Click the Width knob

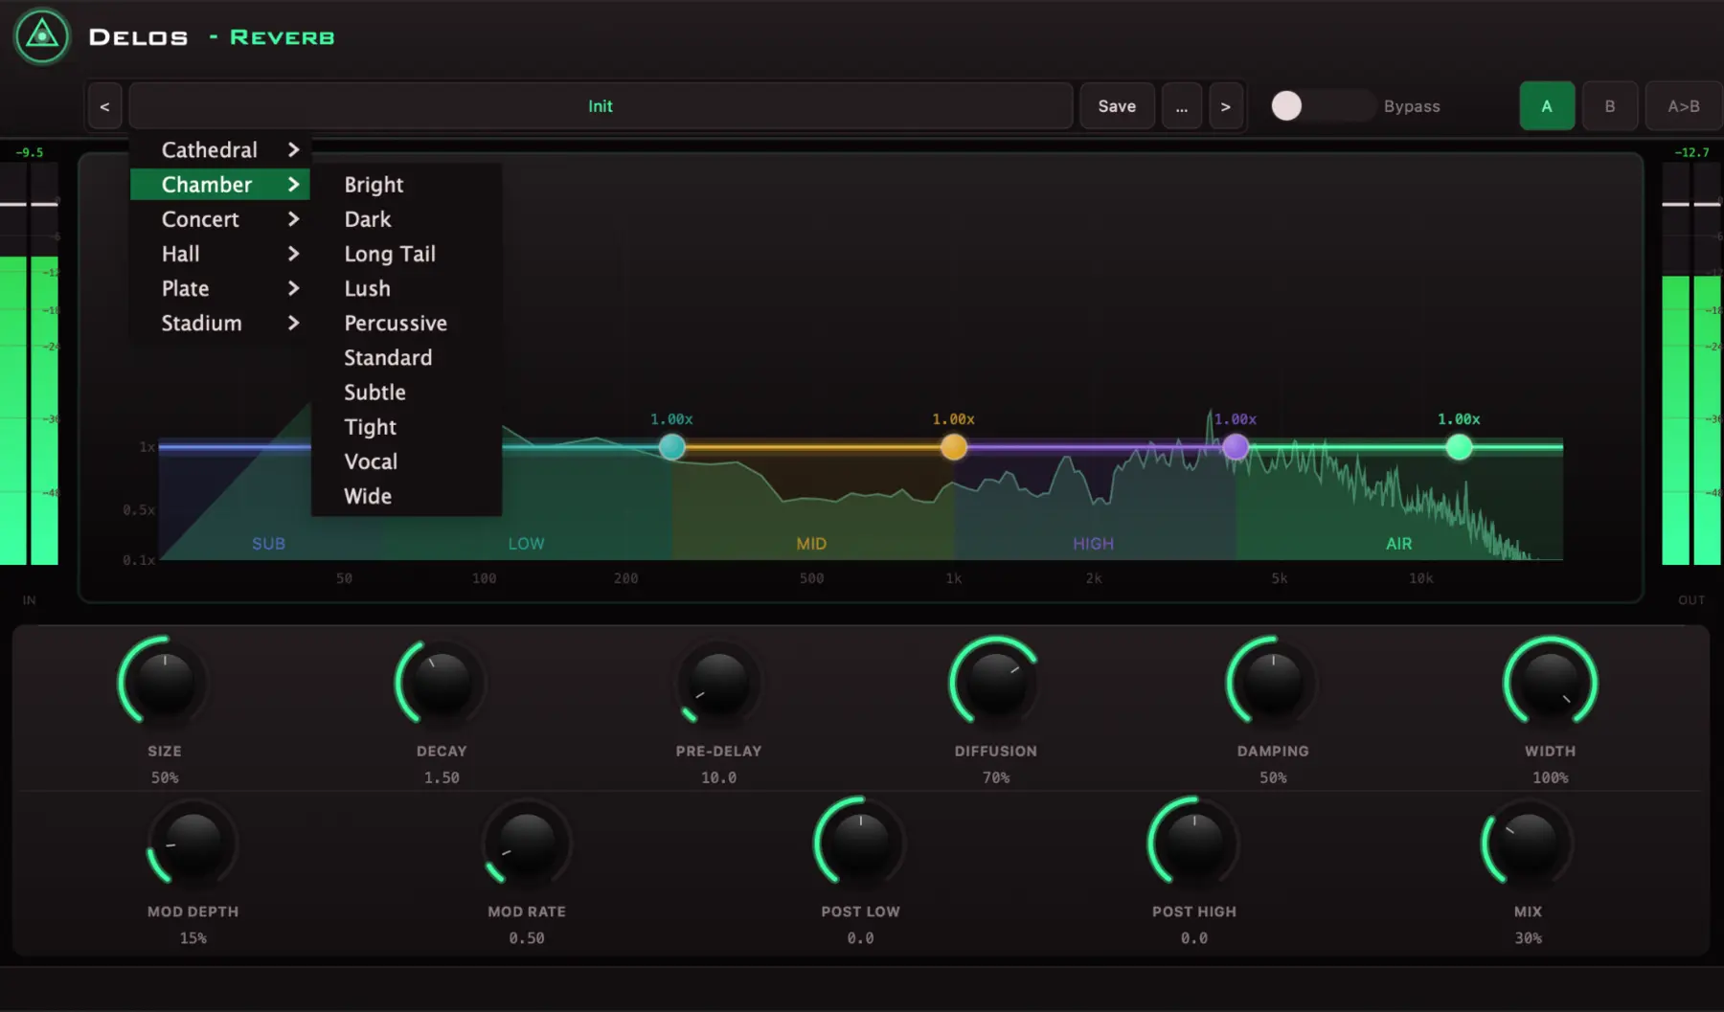[x=1550, y=683]
